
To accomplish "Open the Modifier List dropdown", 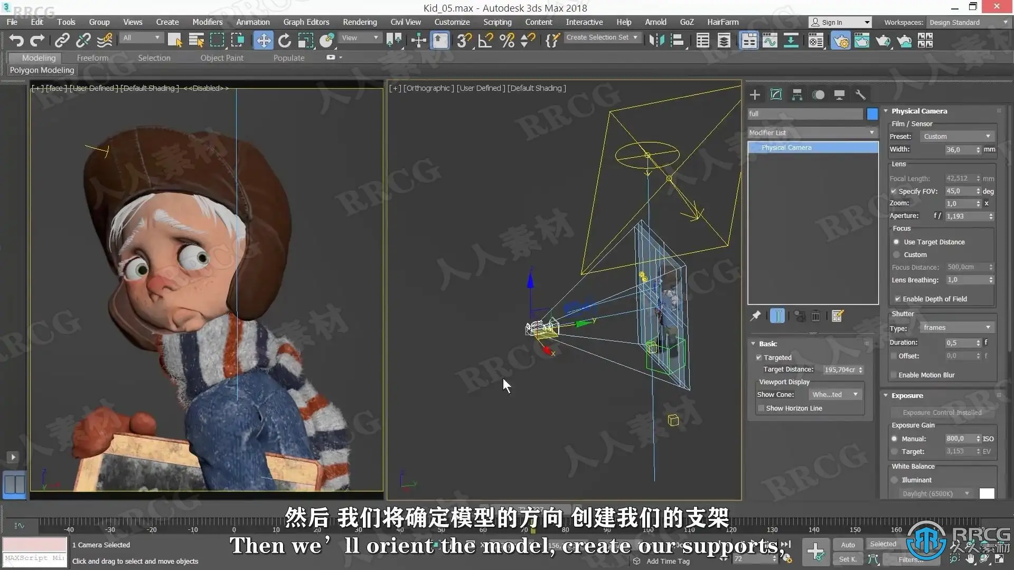I will (812, 132).
